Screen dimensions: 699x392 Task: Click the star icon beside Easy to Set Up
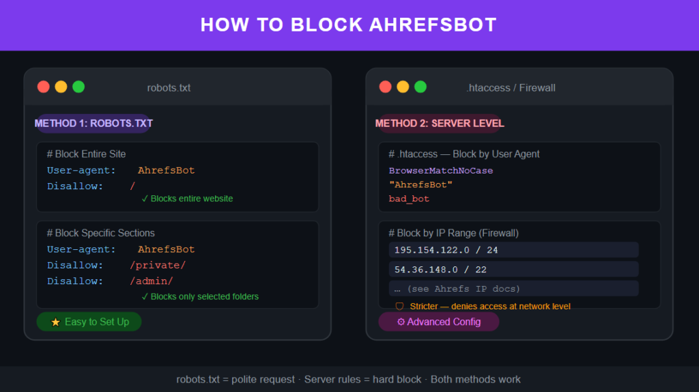[55, 322]
